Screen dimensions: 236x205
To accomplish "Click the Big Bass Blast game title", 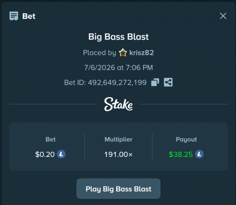I will pos(118,37).
